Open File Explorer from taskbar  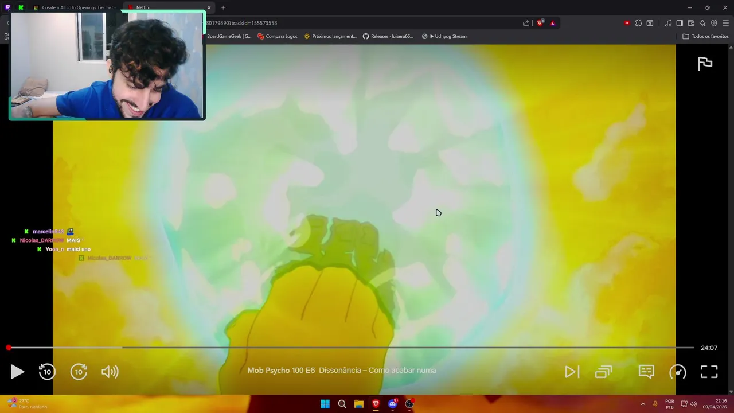(359, 404)
